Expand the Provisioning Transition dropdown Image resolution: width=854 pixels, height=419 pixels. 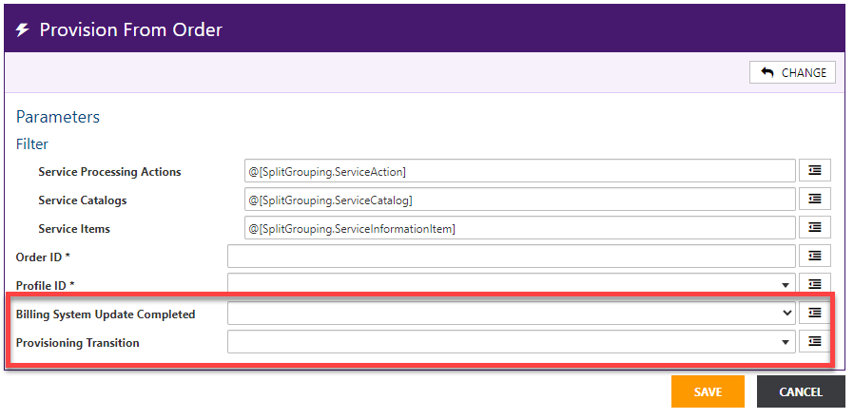pyautogui.click(x=786, y=342)
